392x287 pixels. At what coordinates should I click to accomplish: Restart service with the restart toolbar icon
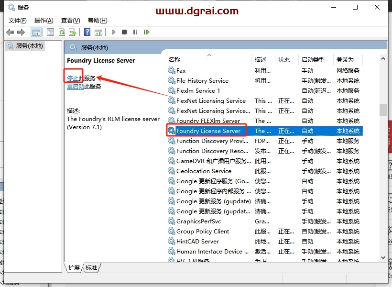pos(146,32)
